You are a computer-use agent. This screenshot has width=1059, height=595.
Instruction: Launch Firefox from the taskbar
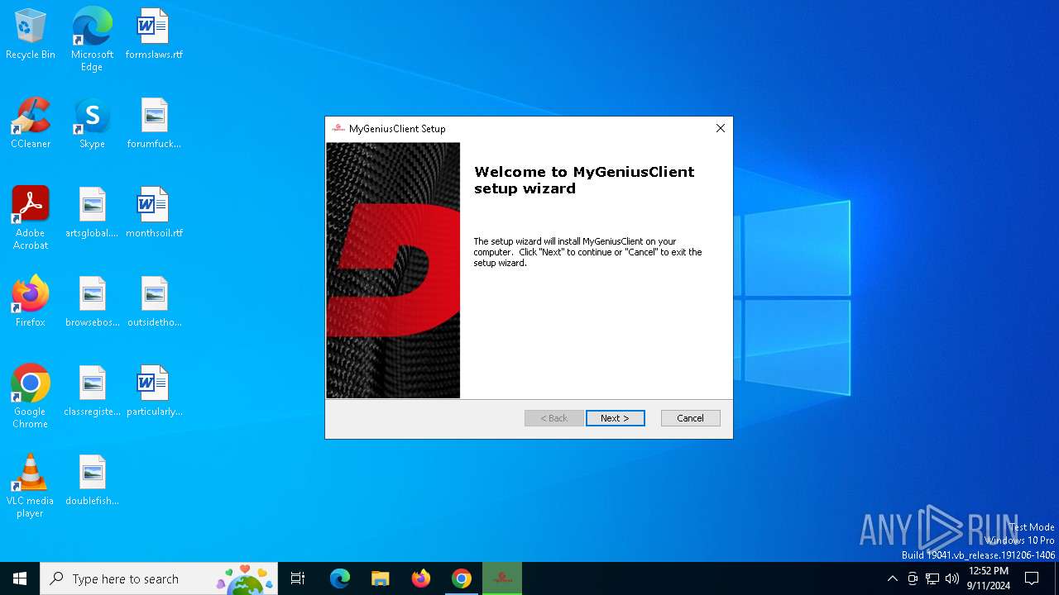point(420,578)
